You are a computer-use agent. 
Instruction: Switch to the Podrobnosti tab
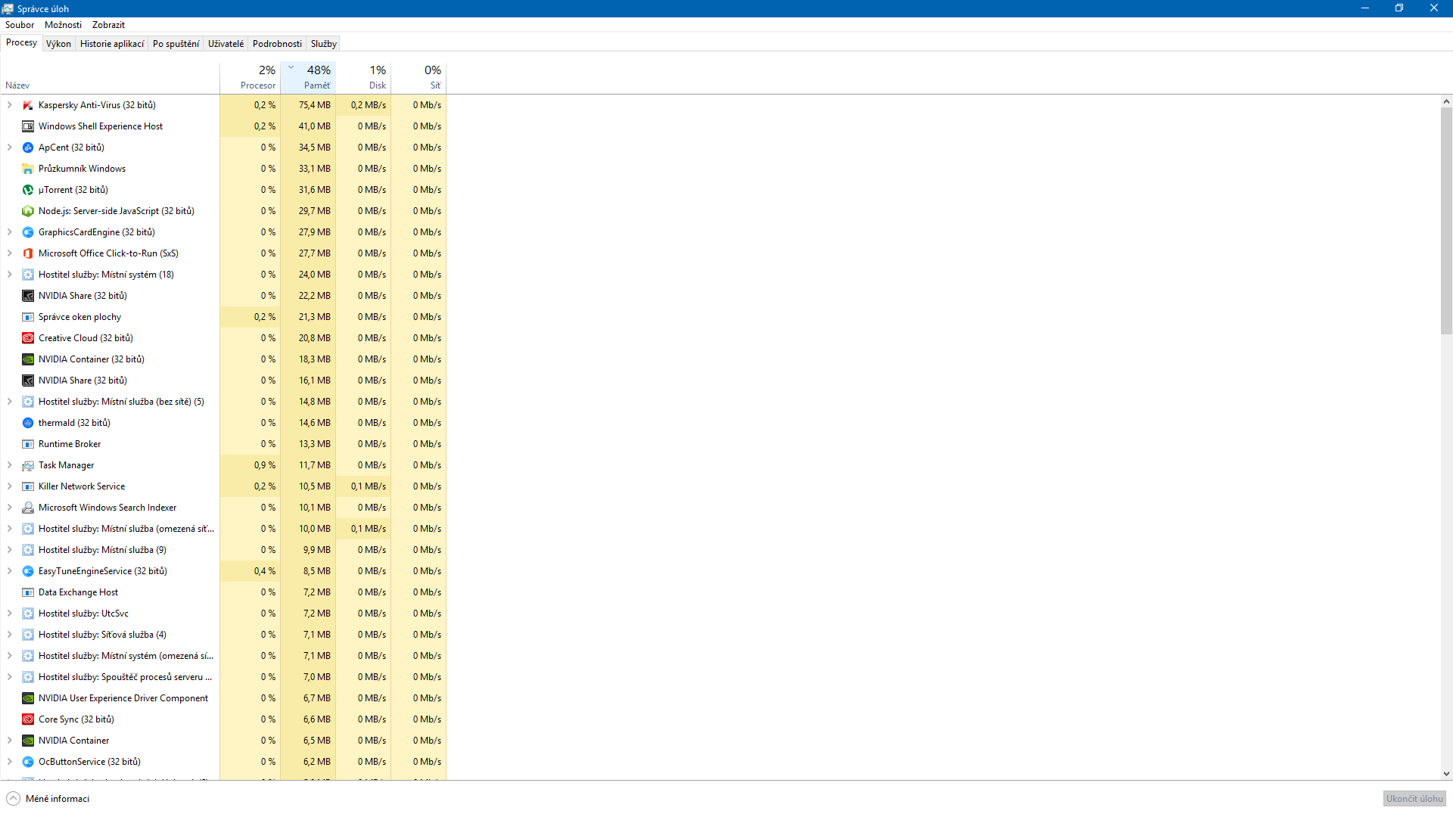pos(277,44)
